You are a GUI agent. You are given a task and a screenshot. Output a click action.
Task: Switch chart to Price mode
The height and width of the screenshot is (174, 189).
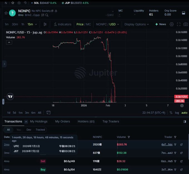[x=80, y=24]
